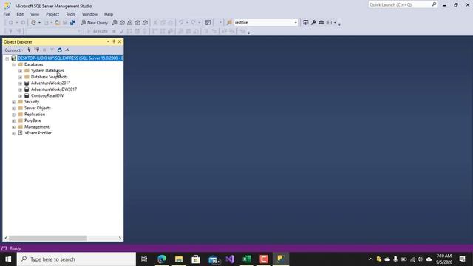Click Object Explorer horizontal scrollbar thumb
473x266 pixels.
click(47, 238)
